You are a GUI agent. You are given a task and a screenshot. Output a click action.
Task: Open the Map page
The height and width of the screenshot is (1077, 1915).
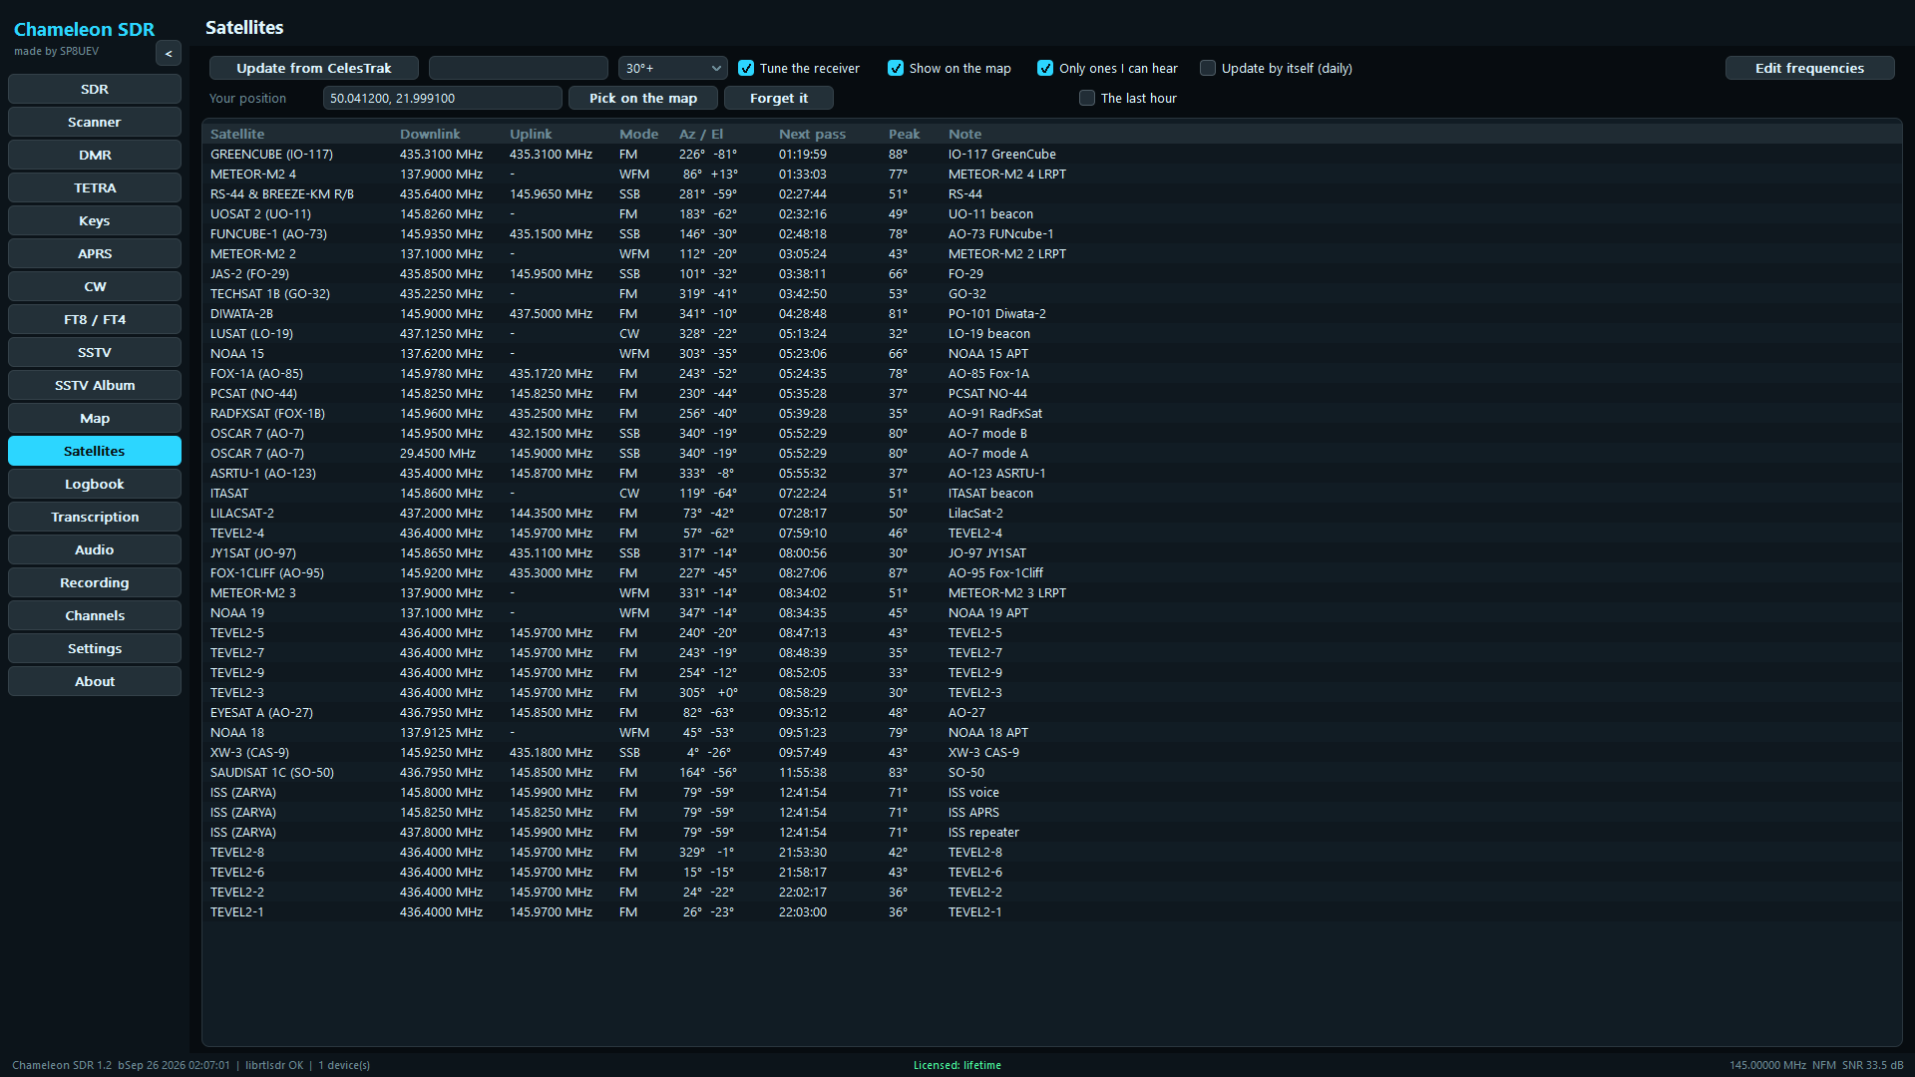pyautogui.click(x=95, y=418)
